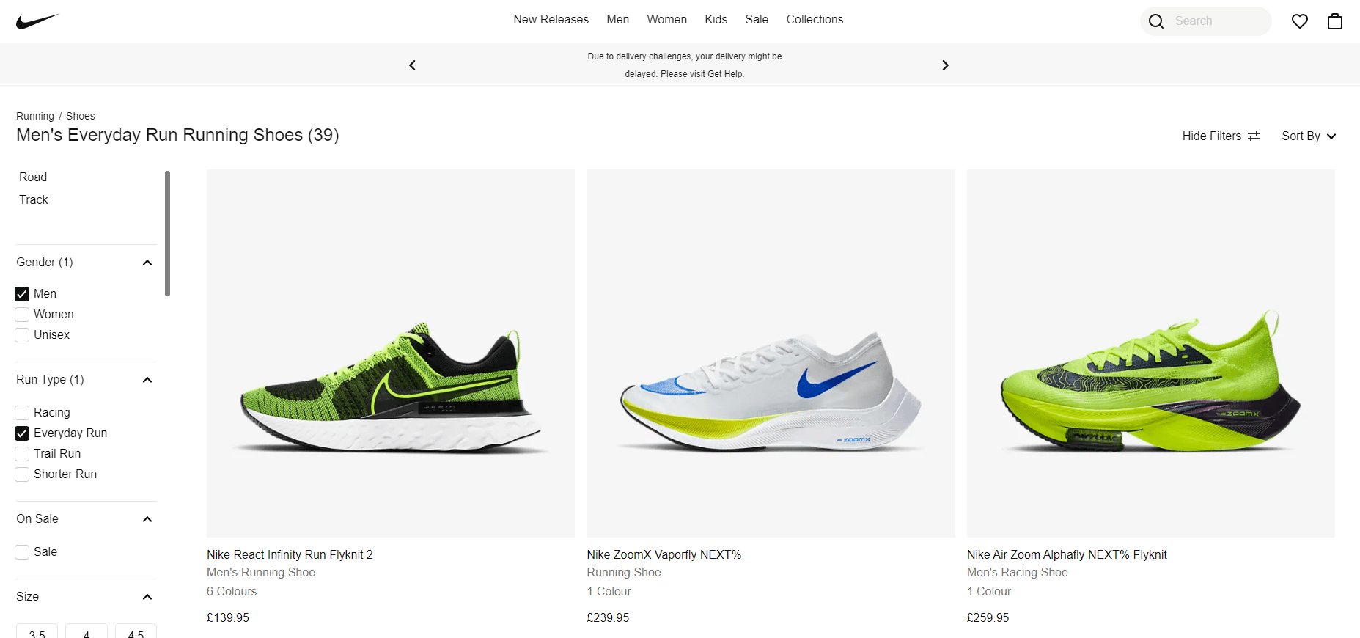Check the Unisex gender checkbox
The image size is (1360, 638).
click(x=22, y=335)
